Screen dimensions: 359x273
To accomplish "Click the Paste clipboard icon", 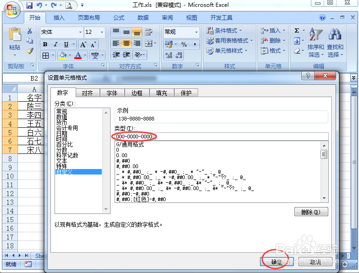I will pos(15,35).
